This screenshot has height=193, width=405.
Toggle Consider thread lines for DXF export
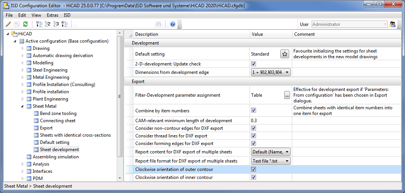pos(253,136)
